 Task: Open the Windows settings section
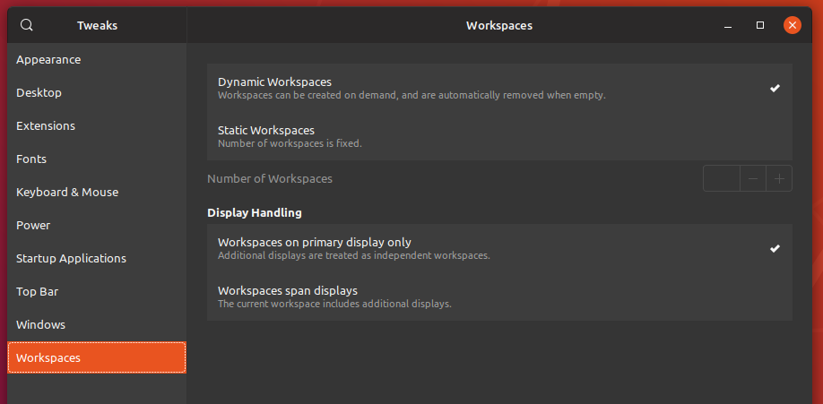[97, 324]
